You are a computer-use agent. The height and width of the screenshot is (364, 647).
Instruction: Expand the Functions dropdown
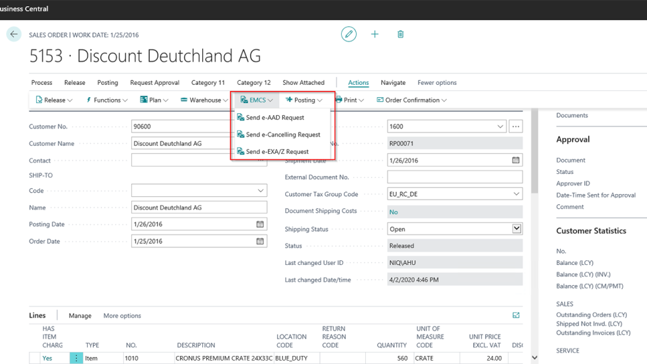[x=125, y=100]
